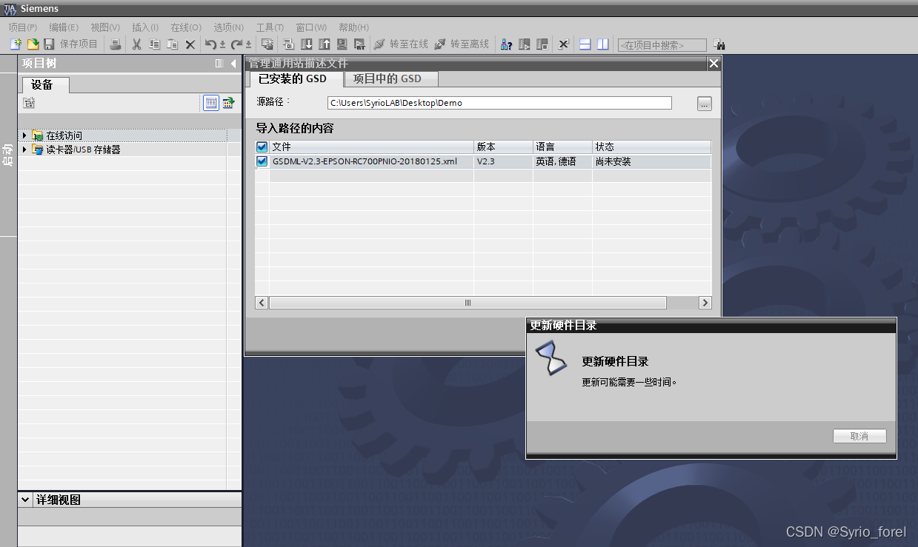The height and width of the screenshot is (547, 918).
Task: Click the Redo arrow icon
Action: tap(237, 44)
